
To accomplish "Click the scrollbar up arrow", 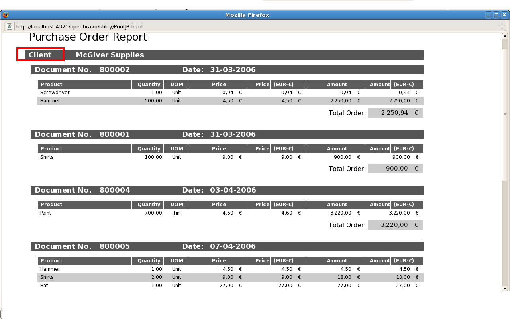I will (x=505, y=36).
